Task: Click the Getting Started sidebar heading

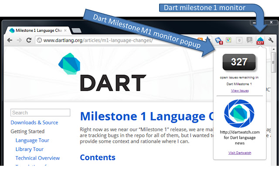Action: (x=27, y=131)
